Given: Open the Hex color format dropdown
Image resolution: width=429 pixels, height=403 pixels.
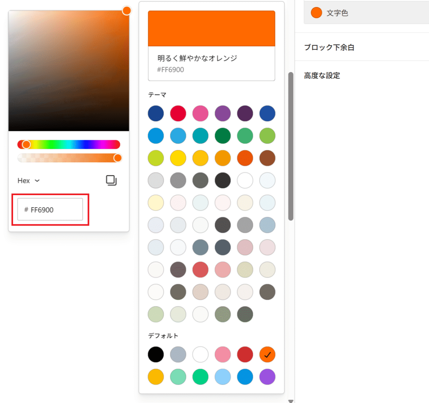Looking at the screenshot, I should [28, 181].
